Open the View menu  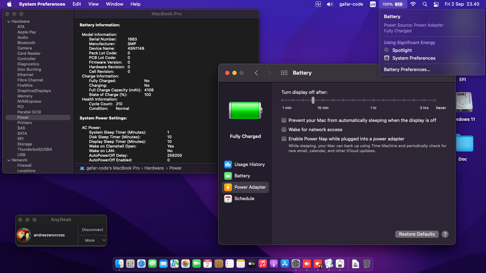point(94,4)
